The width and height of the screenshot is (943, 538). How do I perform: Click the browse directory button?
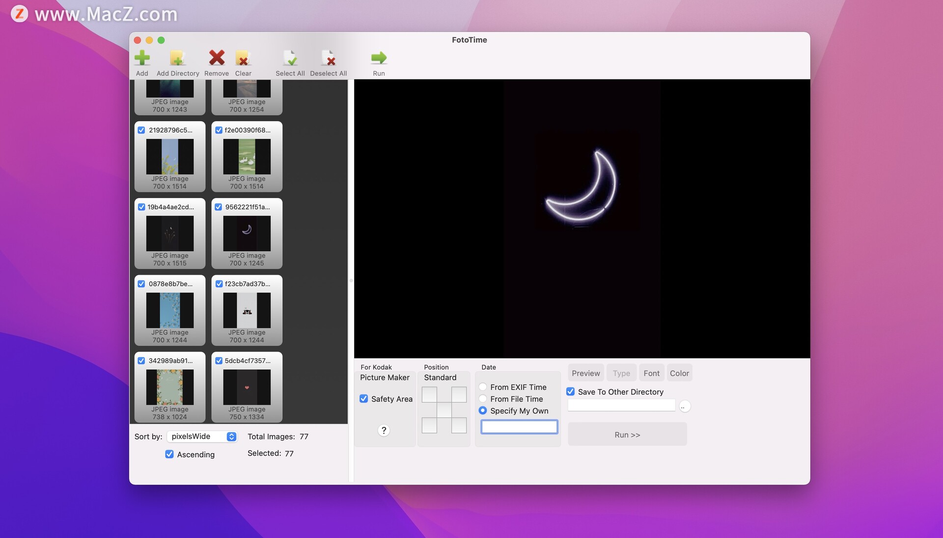click(x=685, y=406)
